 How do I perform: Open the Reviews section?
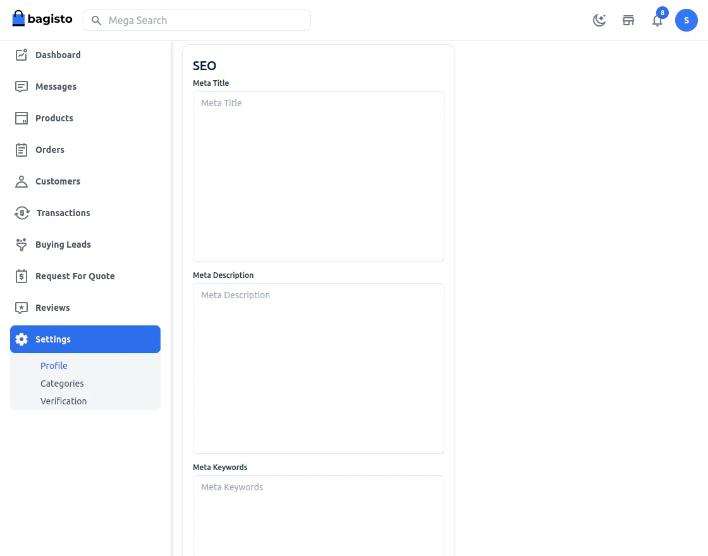[52, 308]
